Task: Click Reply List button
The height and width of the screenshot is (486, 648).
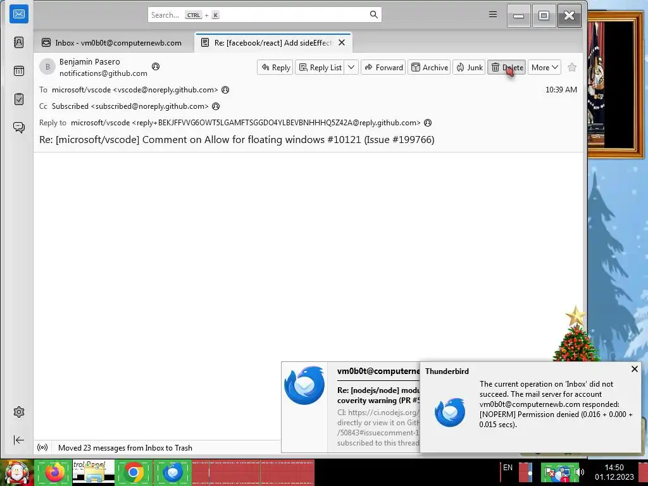Action: pyautogui.click(x=320, y=67)
